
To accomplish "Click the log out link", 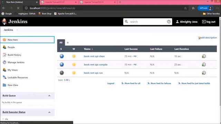I will click(209, 22).
